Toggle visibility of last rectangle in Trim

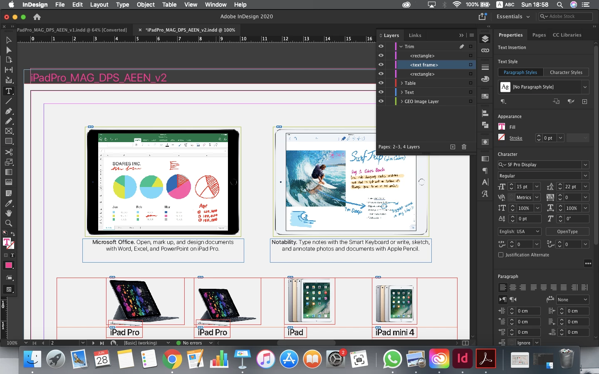tap(381, 74)
